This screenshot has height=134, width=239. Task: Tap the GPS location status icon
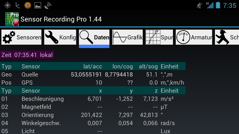pyautogui.click(x=8, y=6)
